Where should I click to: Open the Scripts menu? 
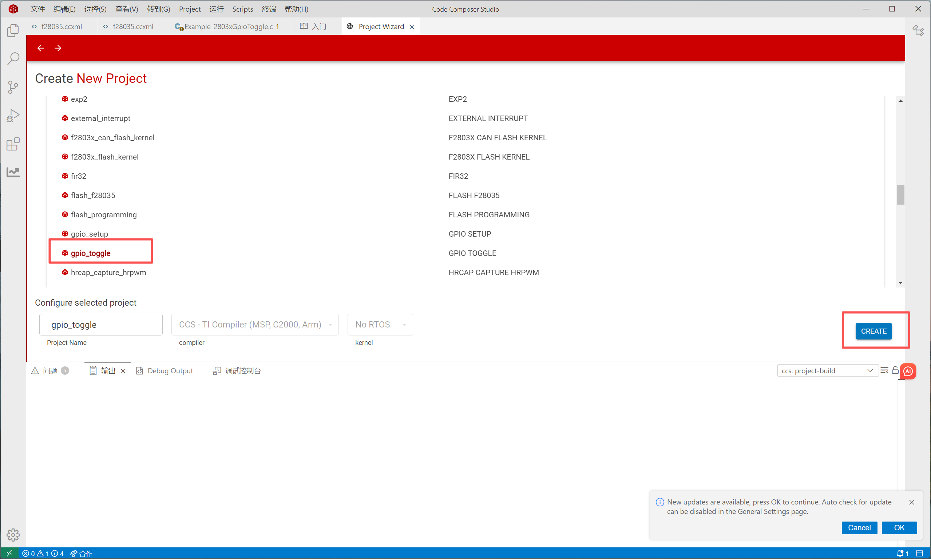[x=242, y=9]
